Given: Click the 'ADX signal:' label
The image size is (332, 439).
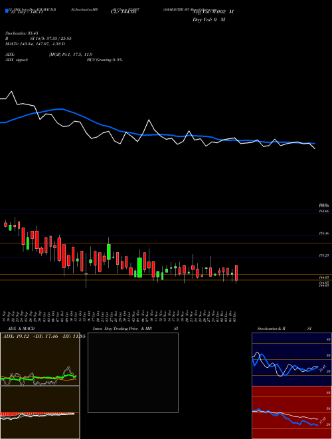Looking at the screenshot, I should [17, 60].
